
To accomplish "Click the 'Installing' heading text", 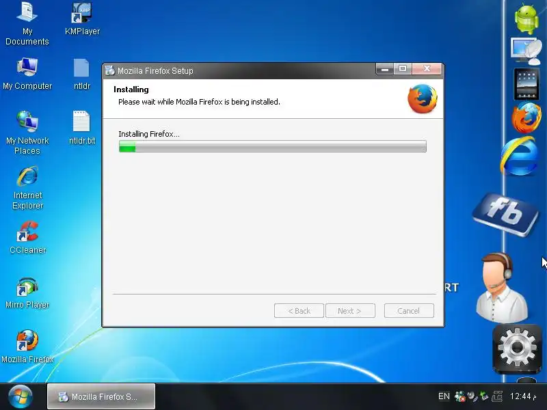I will click(131, 90).
